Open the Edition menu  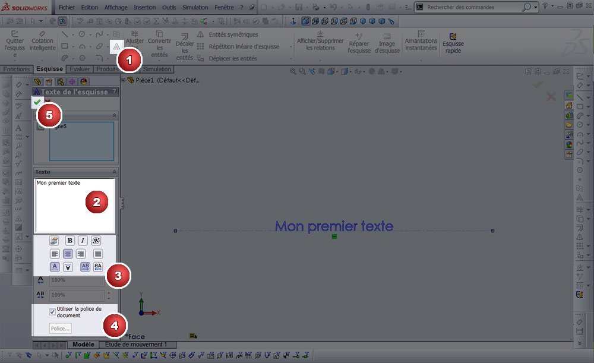[90, 7]
